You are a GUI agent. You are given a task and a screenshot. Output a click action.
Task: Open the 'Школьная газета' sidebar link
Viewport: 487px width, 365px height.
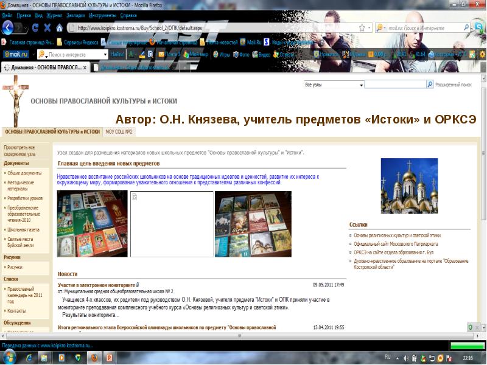pos(23,230)
